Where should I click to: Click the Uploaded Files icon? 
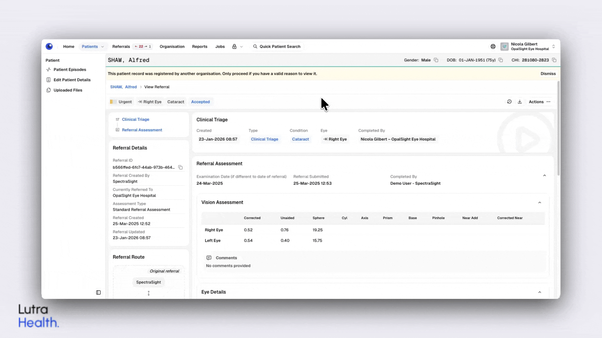48,90
